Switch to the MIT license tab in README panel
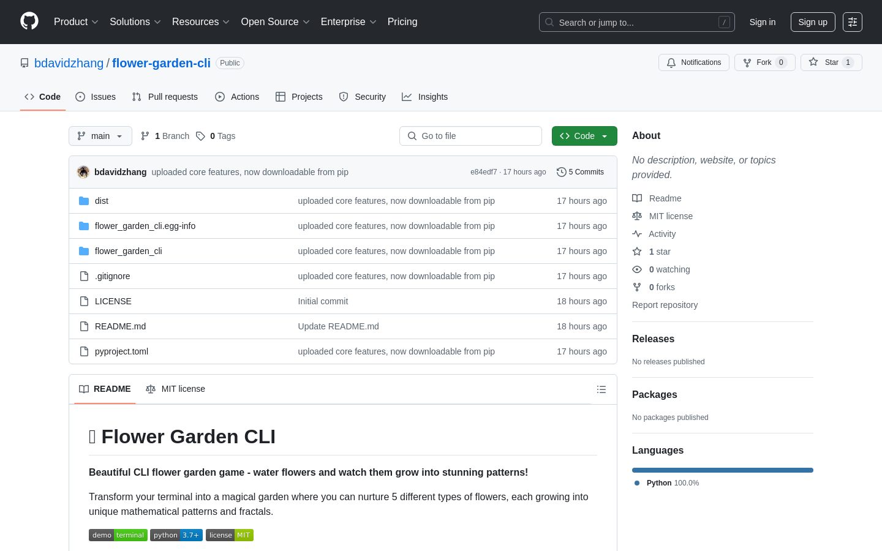 176,389
